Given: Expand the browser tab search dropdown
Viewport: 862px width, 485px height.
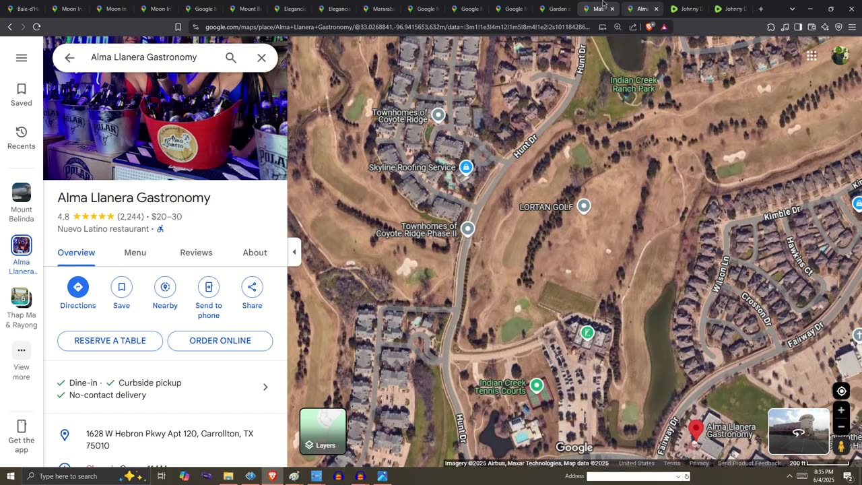Looking at the screenshot, I should (792, 9).
